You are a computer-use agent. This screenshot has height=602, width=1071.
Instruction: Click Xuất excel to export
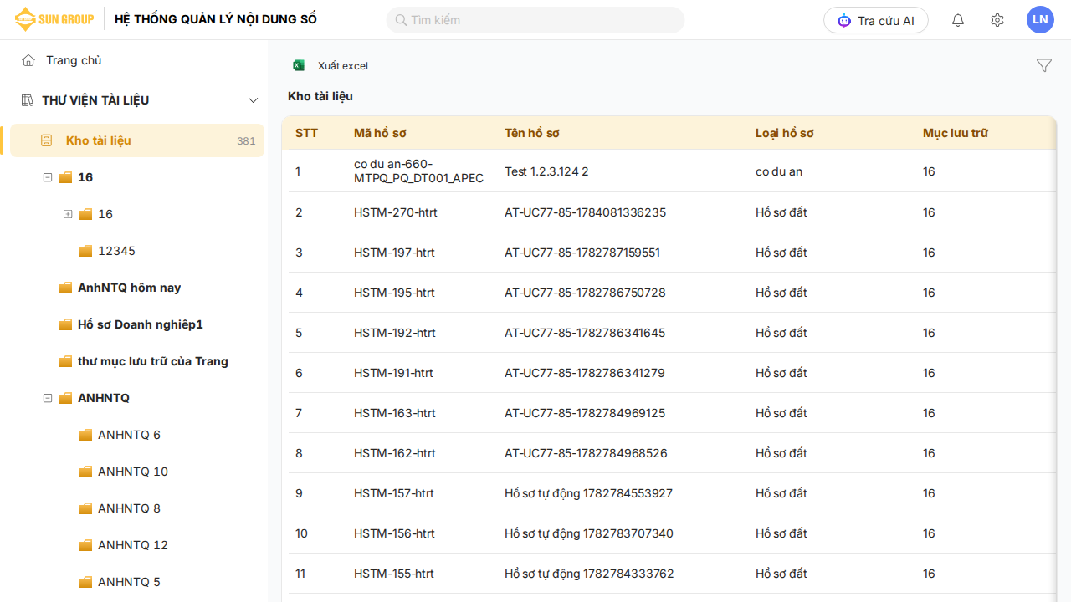pos(343,66)
